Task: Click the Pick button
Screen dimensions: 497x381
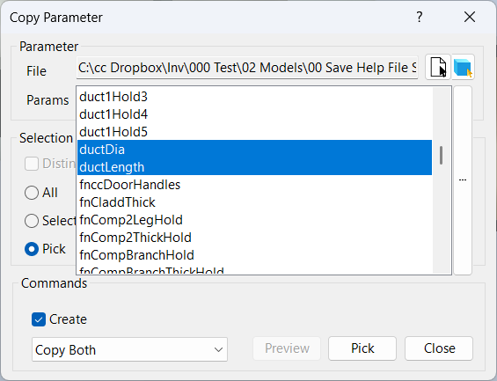Action: pos(362,348)
